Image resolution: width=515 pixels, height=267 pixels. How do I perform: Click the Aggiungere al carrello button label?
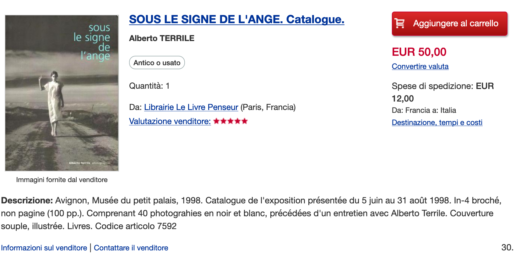point(456,24)
